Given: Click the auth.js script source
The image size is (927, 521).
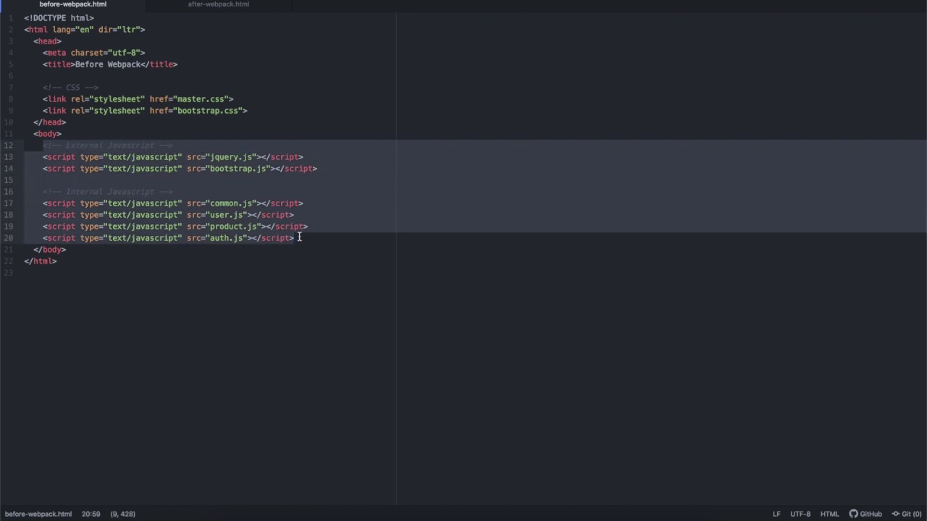Looking at the screenshot, I should click(x=227, y=238).
